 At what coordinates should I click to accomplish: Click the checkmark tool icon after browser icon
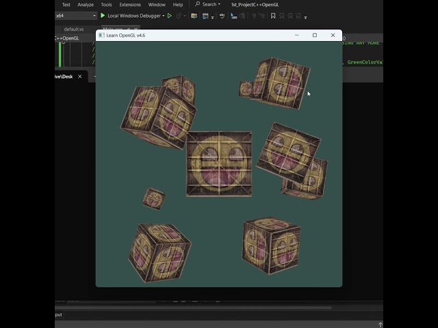coord(222,16)
